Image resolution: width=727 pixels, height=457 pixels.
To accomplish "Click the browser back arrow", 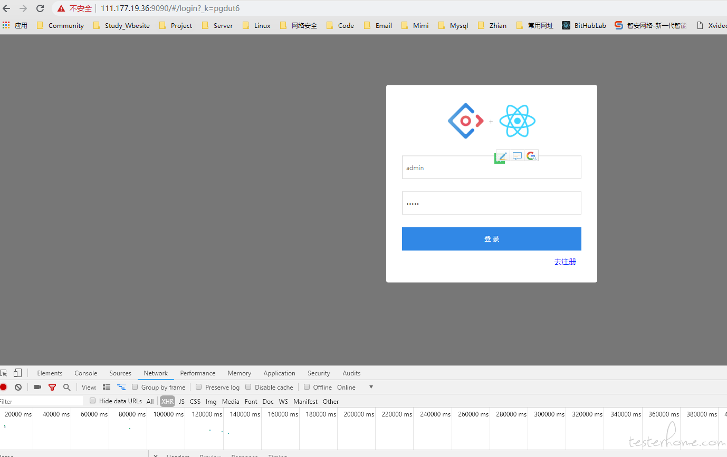I will 7,8.
